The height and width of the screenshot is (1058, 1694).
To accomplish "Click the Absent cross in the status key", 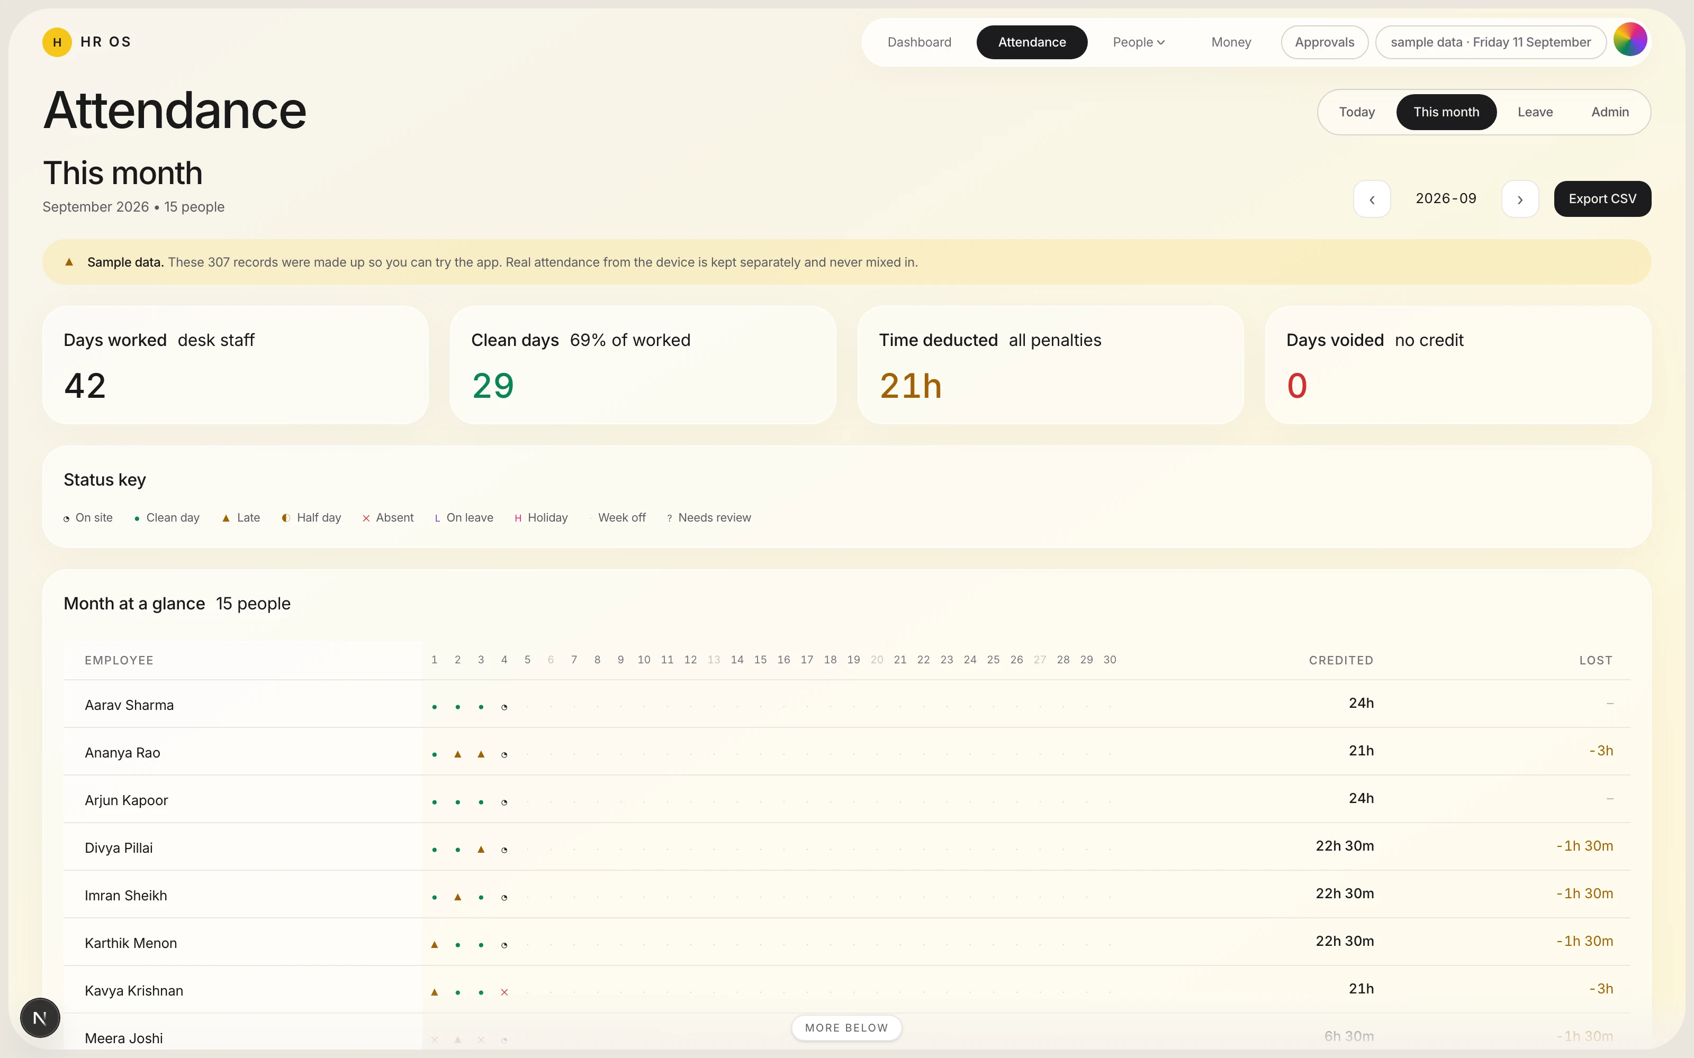I will [365, 518].
